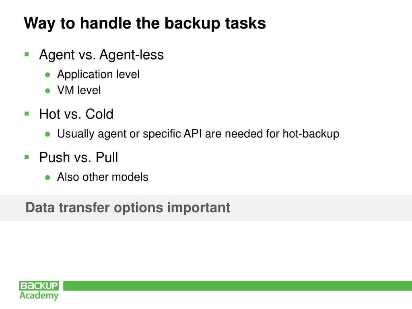Click the Application level sub-item text
Image resolution: width=412 pixels, height=309 pixels.
click(x=98, y=74)
